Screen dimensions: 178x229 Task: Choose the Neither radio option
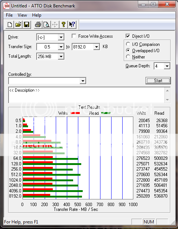128,57
